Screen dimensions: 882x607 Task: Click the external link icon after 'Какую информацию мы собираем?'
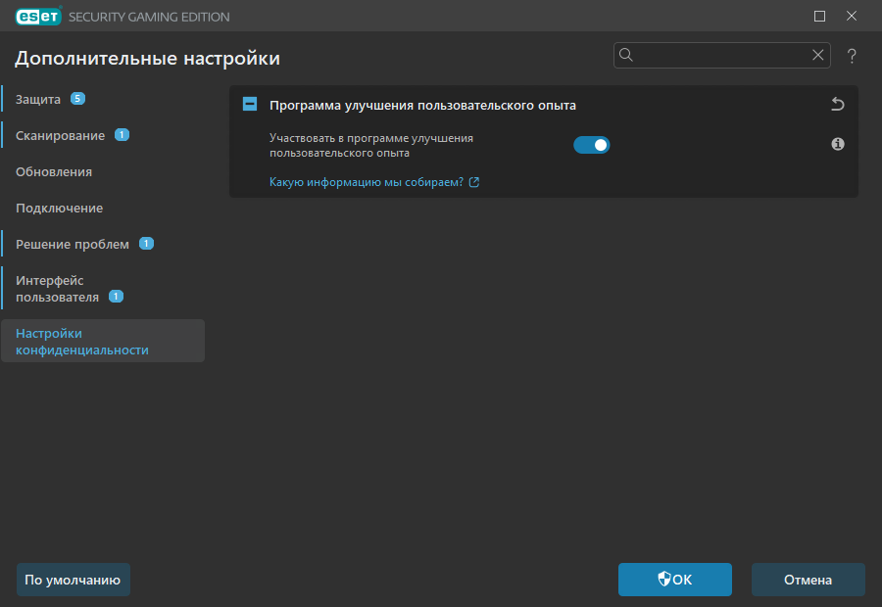pyautogui.click(x=474, y=182)
